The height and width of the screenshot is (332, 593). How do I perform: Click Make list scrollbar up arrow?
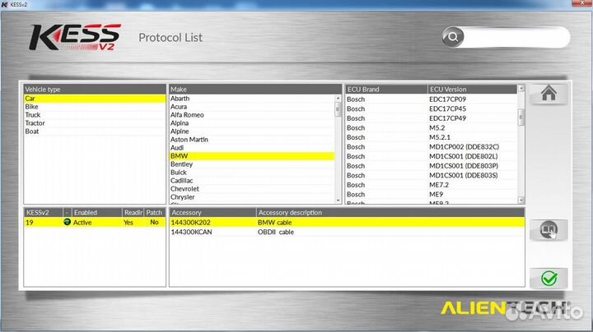click(339, 99)
